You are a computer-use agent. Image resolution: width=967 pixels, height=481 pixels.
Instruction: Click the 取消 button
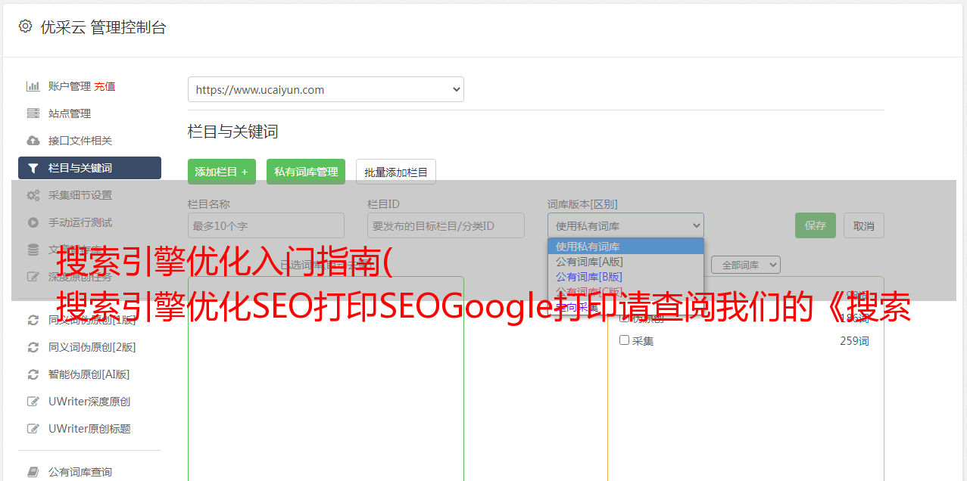point(864,225)
